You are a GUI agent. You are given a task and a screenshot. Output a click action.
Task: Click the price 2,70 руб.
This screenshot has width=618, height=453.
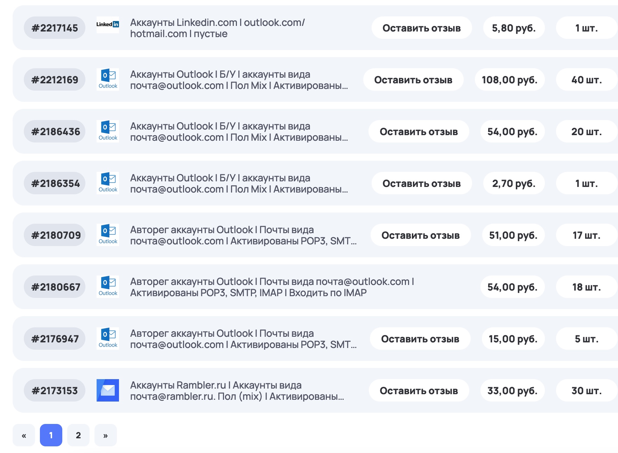coord(514,183)
